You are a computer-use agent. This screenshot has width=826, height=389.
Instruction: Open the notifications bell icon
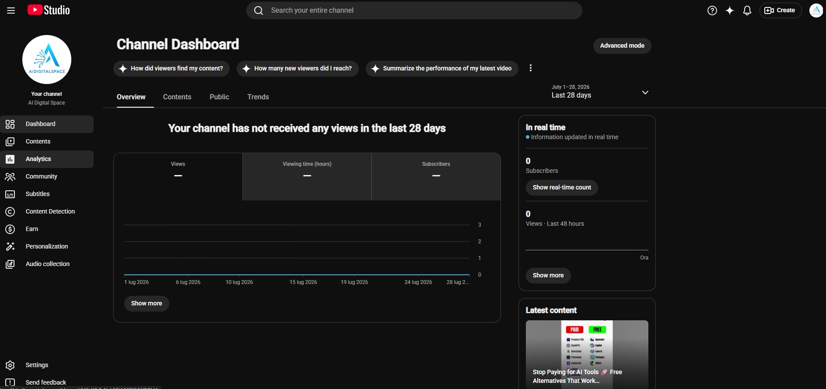tap(747, 11)
